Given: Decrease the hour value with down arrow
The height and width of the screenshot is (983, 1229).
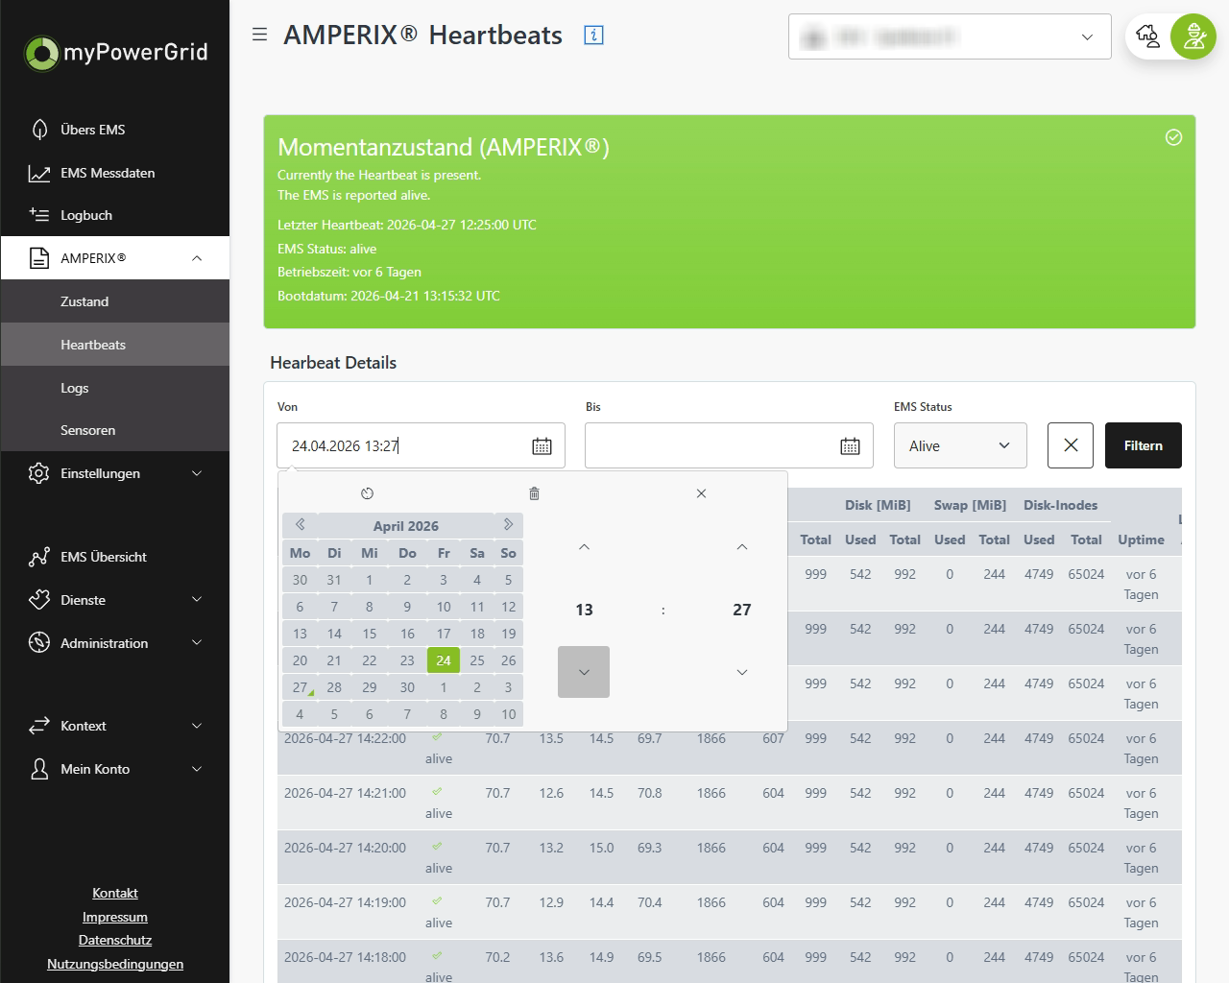Looking at the screenshot, I should pos(584,672).
